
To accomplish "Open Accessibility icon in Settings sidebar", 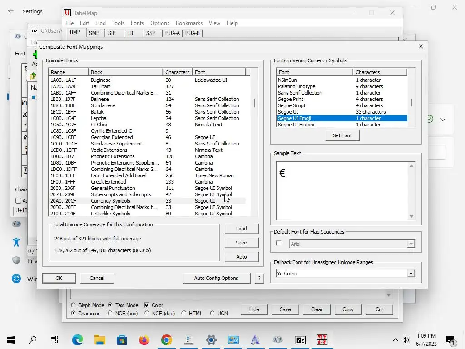I will tap(16, 242).
